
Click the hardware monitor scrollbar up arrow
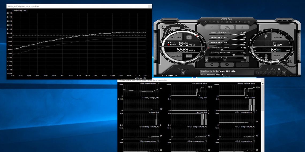coord(263,83)
